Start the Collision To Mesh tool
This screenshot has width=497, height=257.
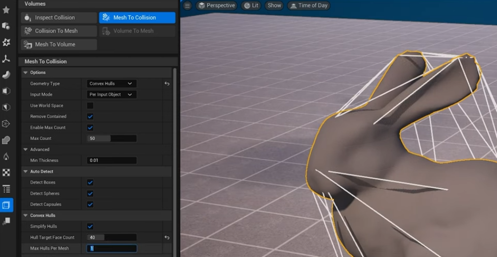coord(59,31)
